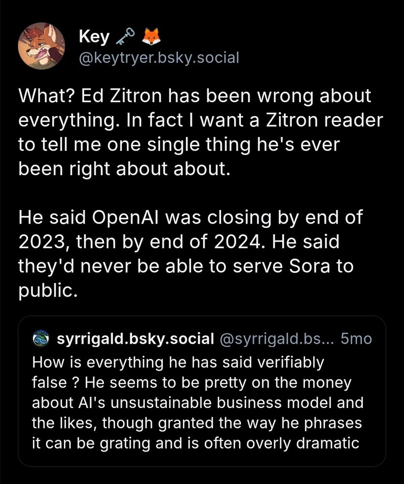This screenshot has width=404, height=484.
Task: Open quoted post at "How is everything he has said"
Action: pyautogui.click(x=202, y=391)
